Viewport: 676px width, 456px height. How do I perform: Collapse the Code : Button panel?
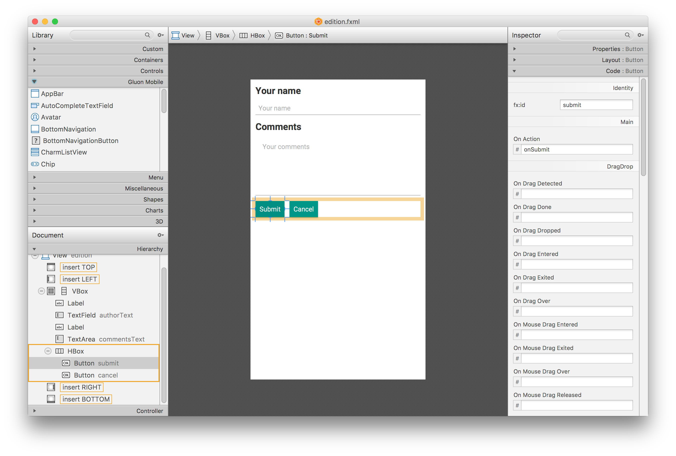(515, 71)
